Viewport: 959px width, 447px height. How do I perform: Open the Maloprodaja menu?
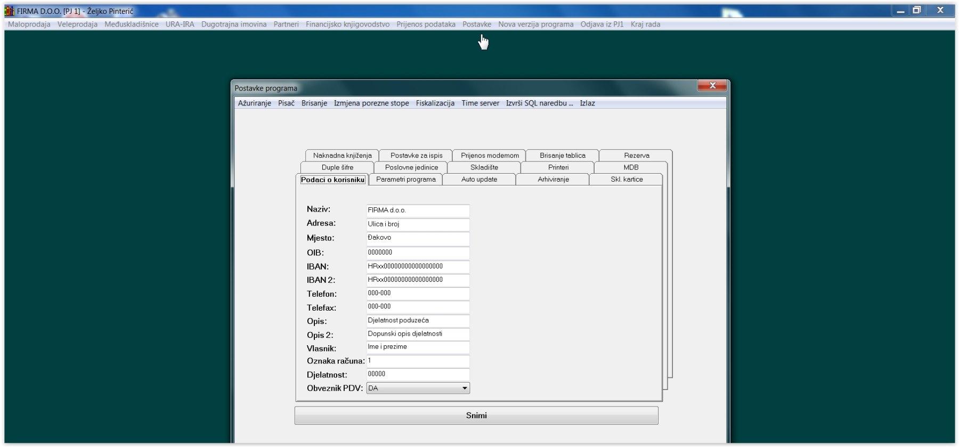pos(29,25)
